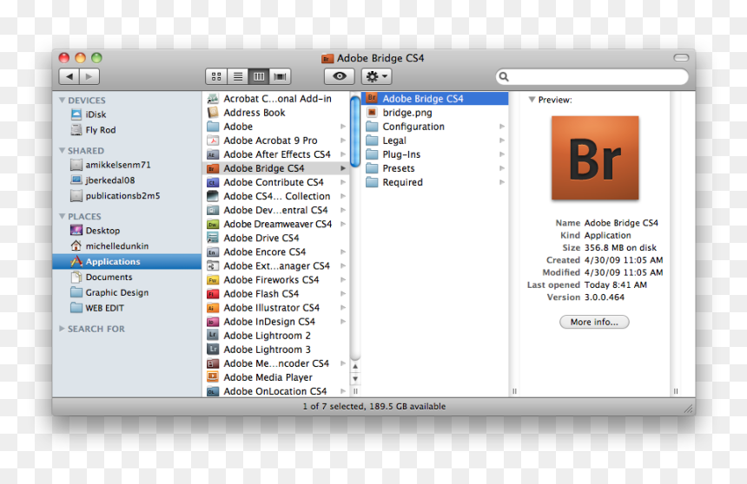The image size is (747, 484).
Task: Click the search field
Action: click(x=592, y=76)
